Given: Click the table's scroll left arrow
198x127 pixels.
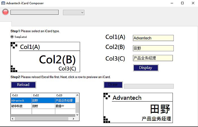Looking at the screenshot, I should [x=13, y=119].
